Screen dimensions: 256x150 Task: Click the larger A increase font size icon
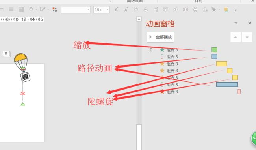tap(116, 10)
